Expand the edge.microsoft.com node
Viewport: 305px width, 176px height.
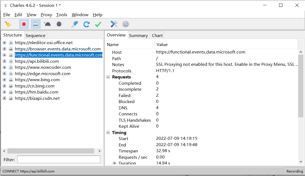4,73
